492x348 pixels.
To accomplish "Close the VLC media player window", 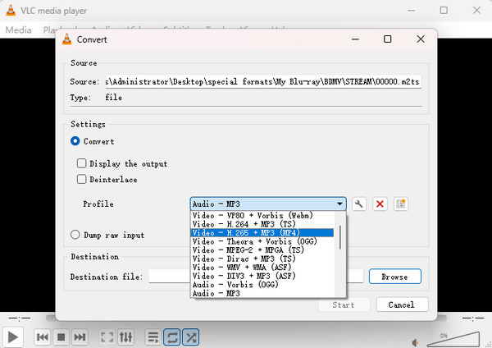I will [476, 11].
